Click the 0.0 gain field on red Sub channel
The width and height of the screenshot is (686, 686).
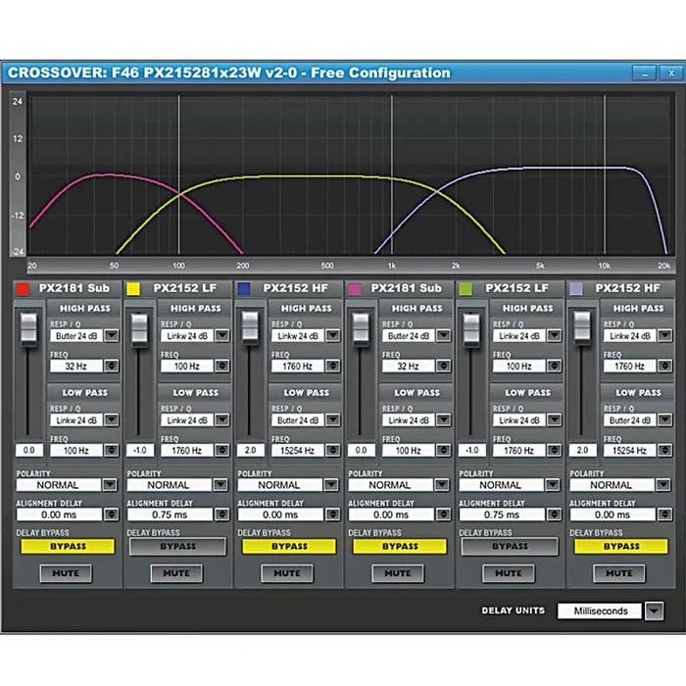28,450
